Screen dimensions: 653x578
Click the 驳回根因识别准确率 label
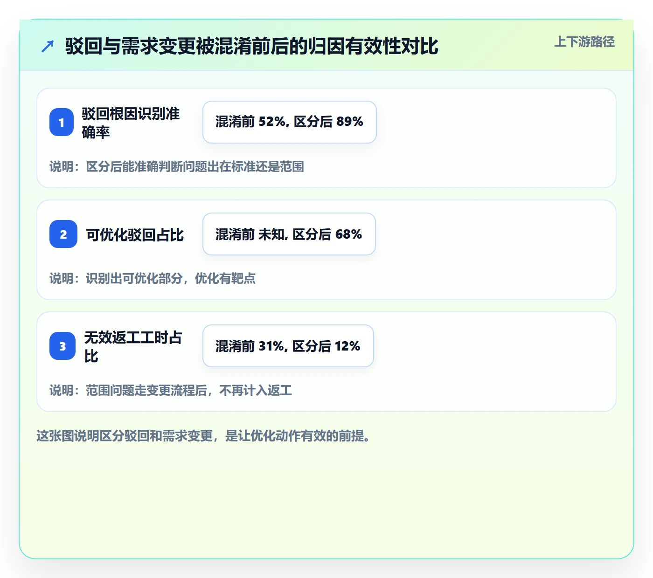pos(131,123)
